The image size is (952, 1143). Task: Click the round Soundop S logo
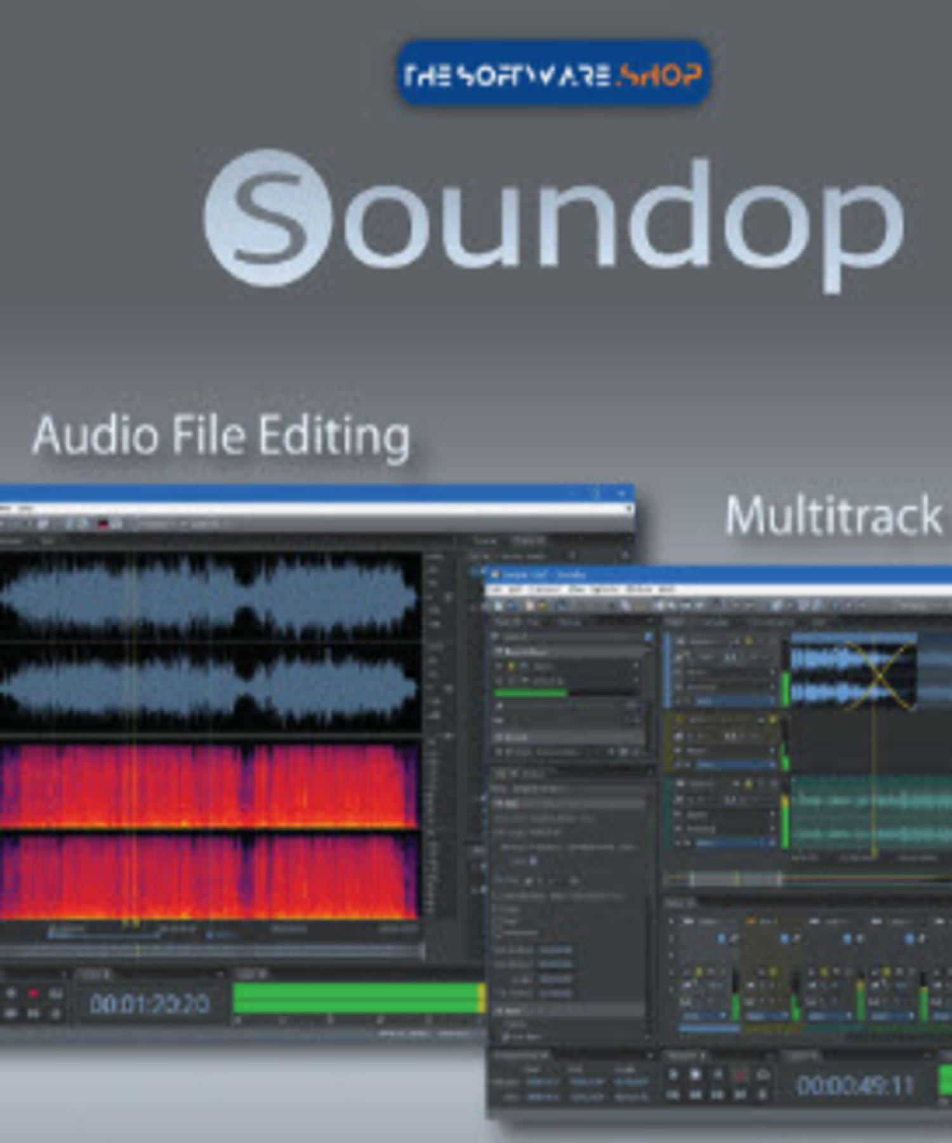(x=268, y=217)
